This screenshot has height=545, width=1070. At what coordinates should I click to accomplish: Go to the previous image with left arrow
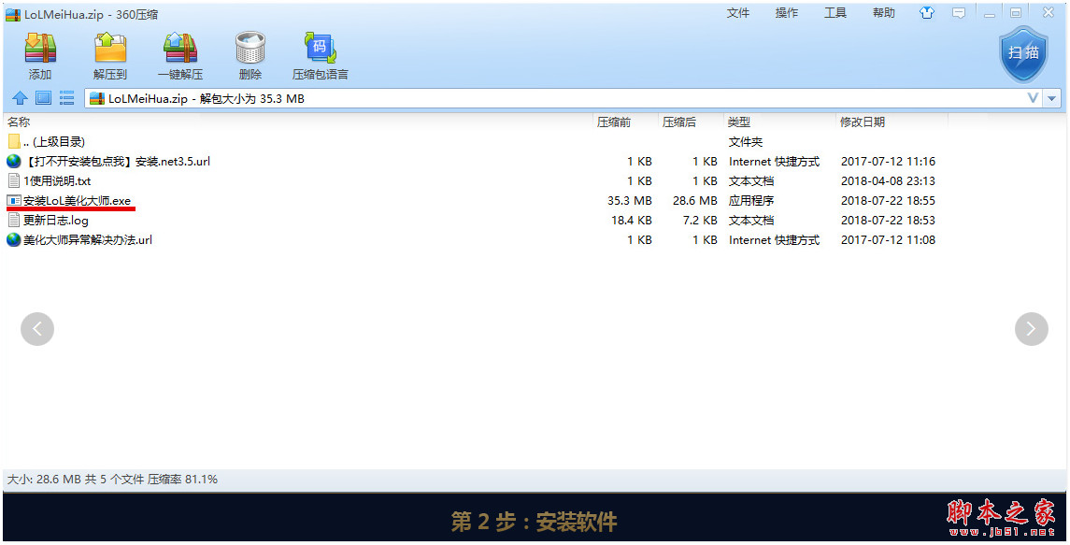click(37, 329)
